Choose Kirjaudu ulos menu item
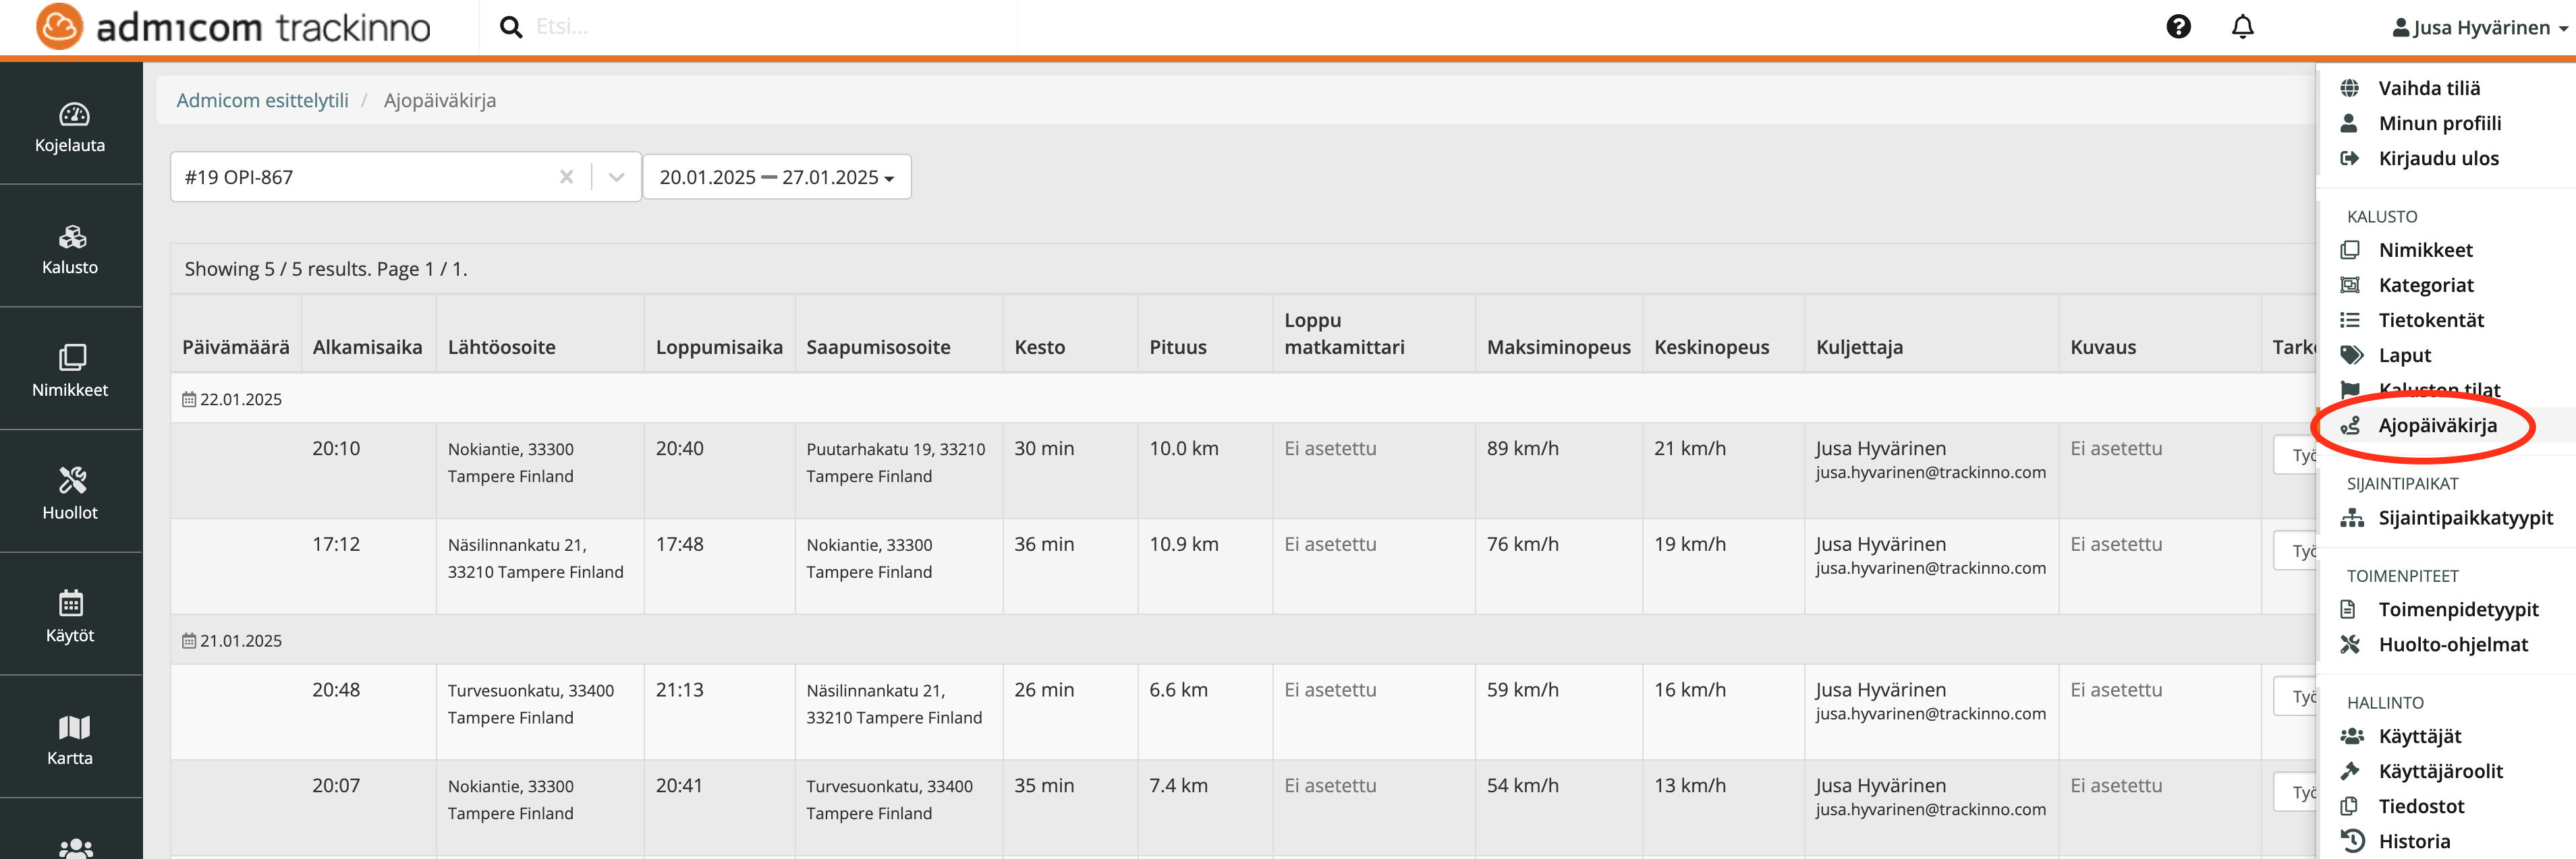The image size is (2576, 859). (2437, 158)
